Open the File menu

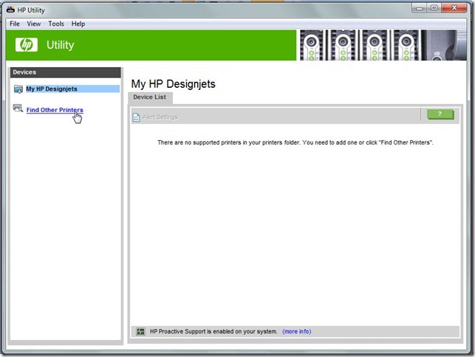pos(15,24)
